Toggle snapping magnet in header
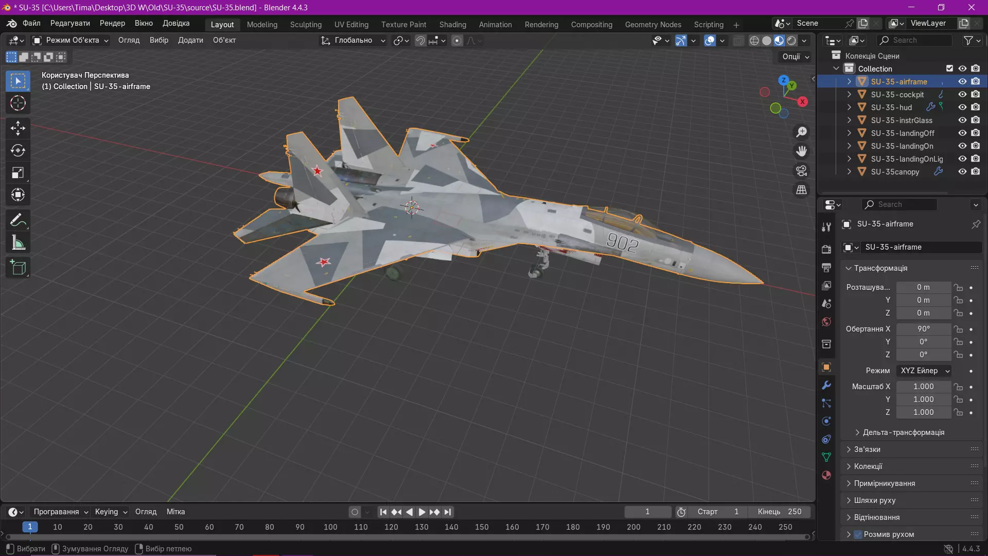Viewport: 988px width, 556px height. pyautogui.click(x=420, y=41)
